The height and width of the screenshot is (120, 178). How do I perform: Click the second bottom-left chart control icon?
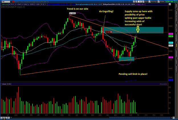4,118
